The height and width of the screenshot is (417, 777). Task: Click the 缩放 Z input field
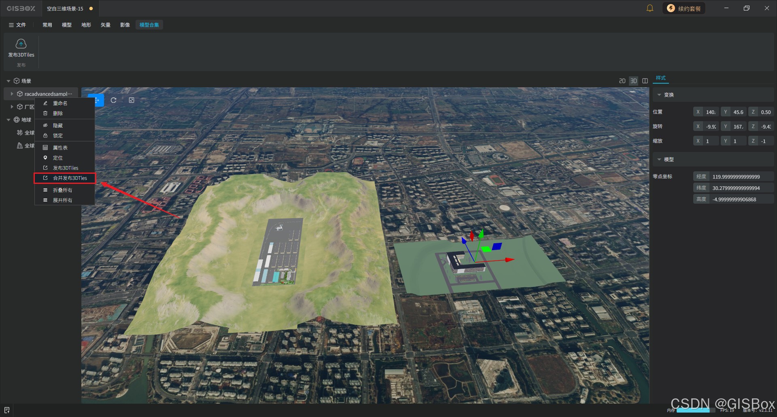pos(761,141)
